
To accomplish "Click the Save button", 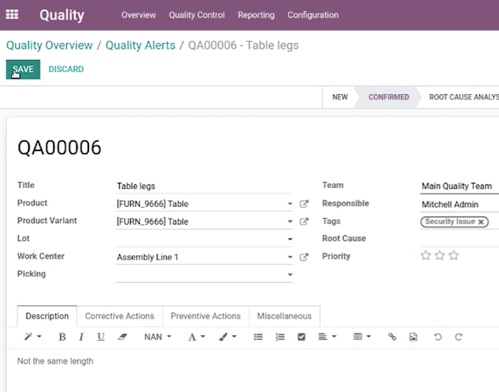I will [23, 69].
